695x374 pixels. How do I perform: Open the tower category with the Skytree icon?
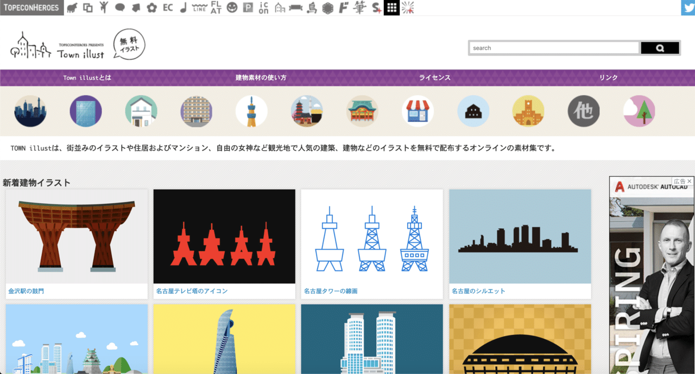(251, 111)
